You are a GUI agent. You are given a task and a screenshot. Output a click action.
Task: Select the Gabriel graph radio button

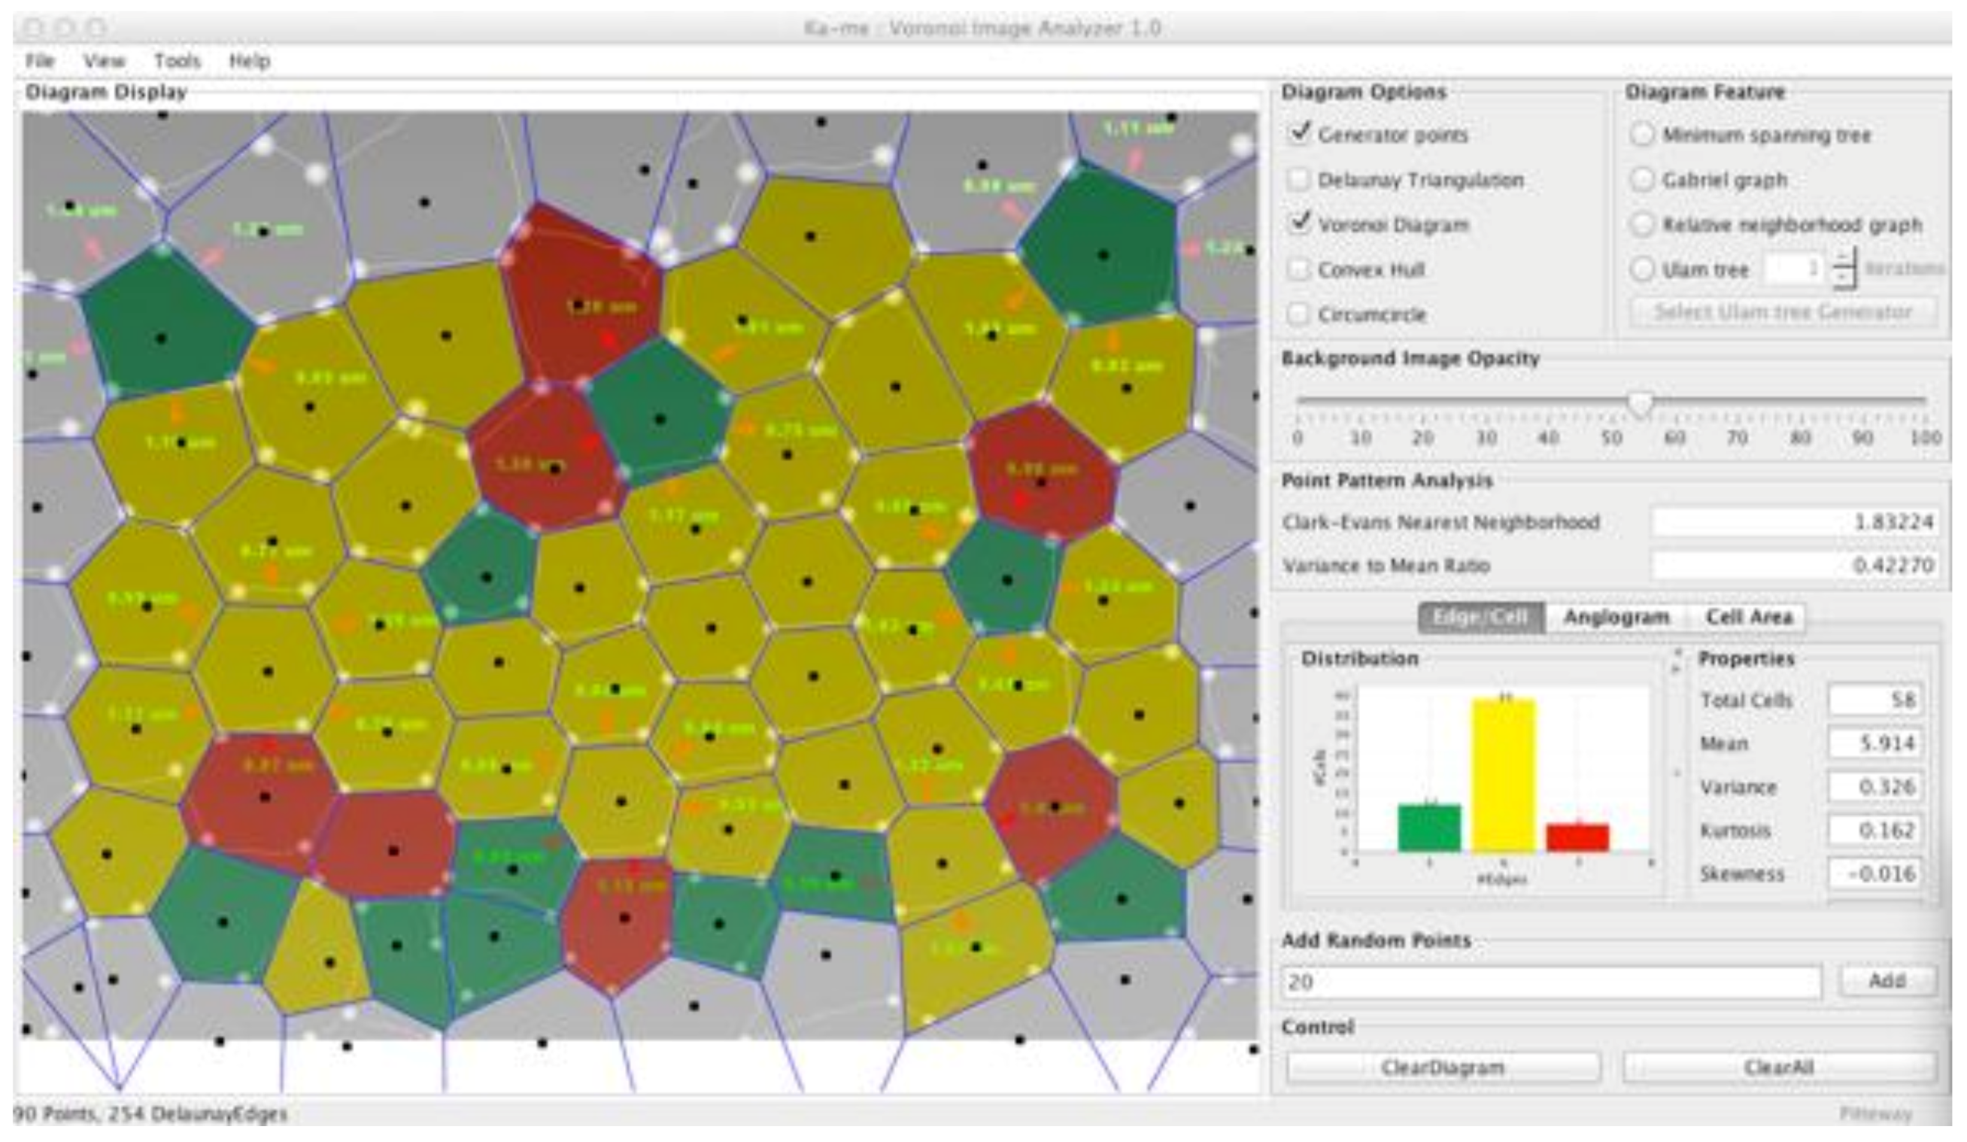coord(1642,180)
